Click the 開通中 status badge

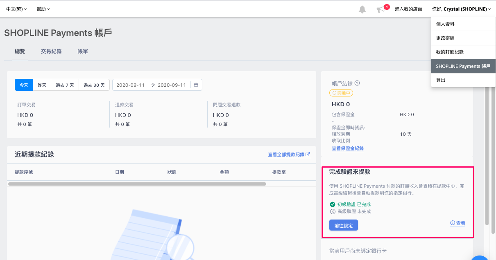click(341, 93)
